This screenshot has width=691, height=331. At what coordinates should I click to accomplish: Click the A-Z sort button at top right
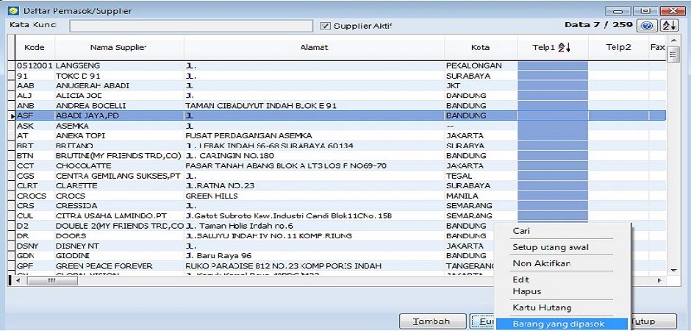668,26
